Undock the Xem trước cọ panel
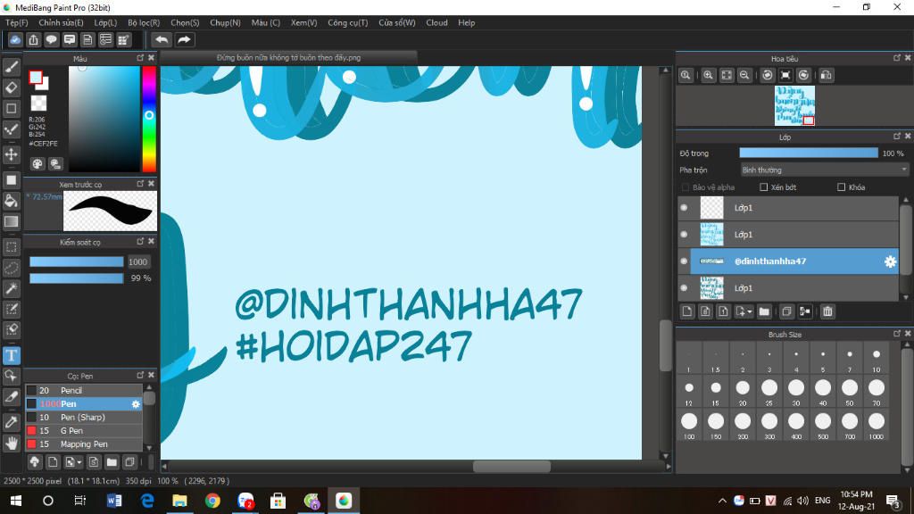This screenshot has width=914, height=514. 140,184
